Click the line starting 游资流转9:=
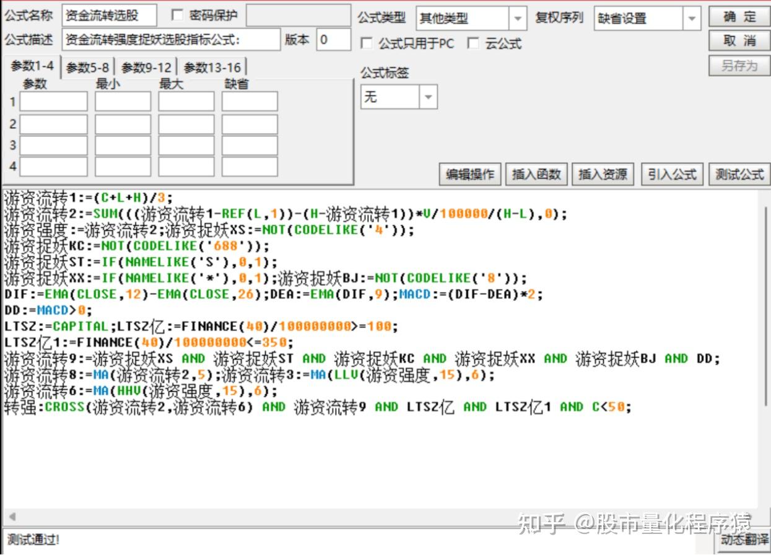 tap(362, 359)
